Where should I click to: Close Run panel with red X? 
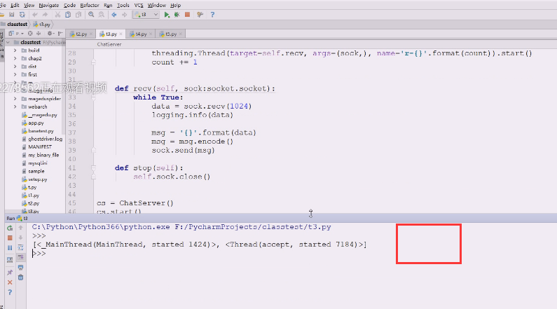pos(10,282)
